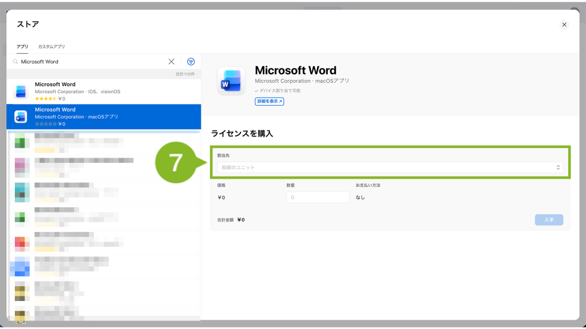Click the 数量 quantity input field
The image size is (586, 329).
(x=318, y=197)
